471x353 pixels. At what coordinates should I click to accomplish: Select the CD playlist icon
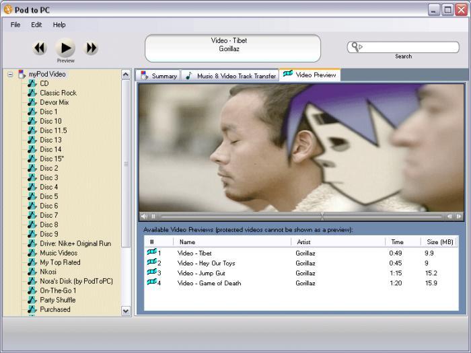(x=32, y=83)
